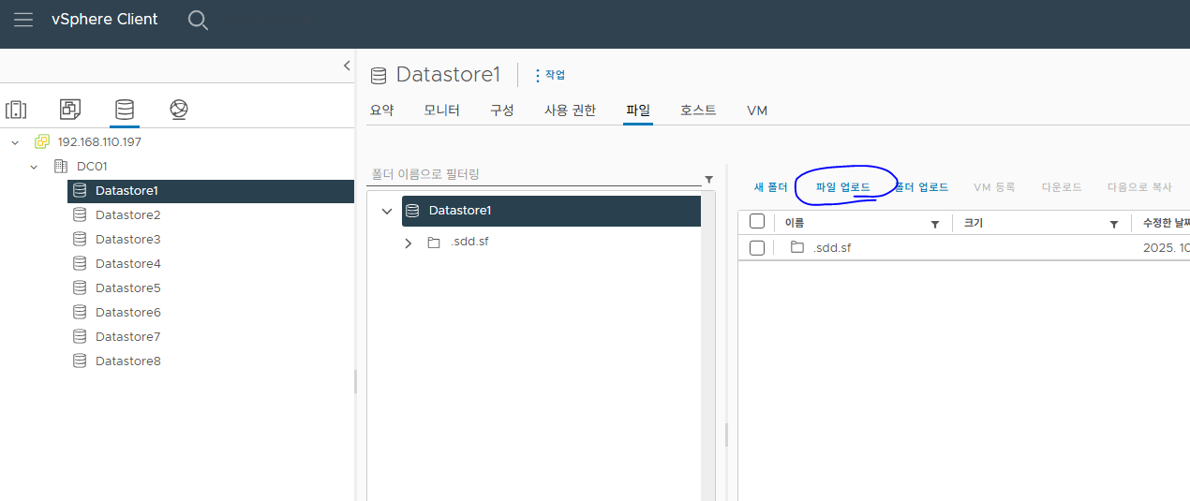Select 192.168.110.197 in inventory tree
The height and width of the screenshot is (501, 1190).
coord(99,141)
